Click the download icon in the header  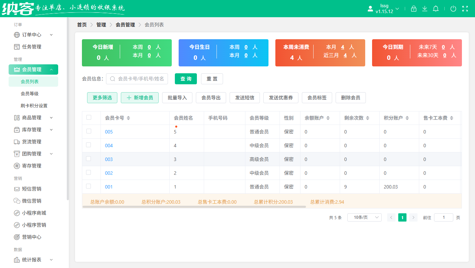click(424, 9)
